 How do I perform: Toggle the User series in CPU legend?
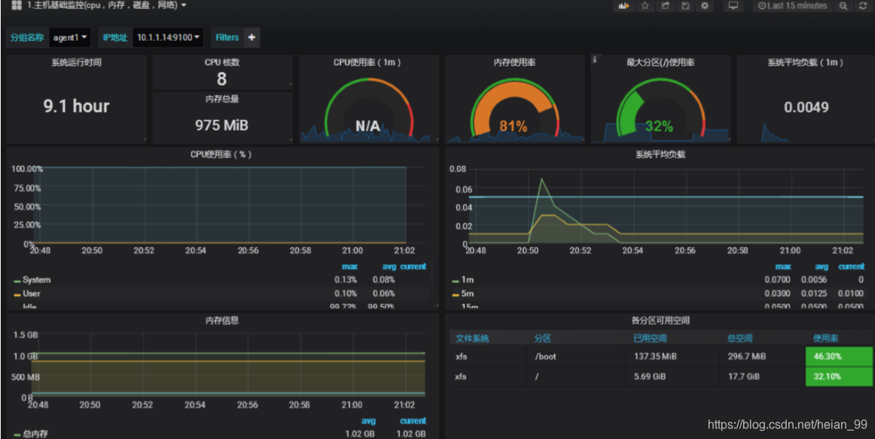32,293
